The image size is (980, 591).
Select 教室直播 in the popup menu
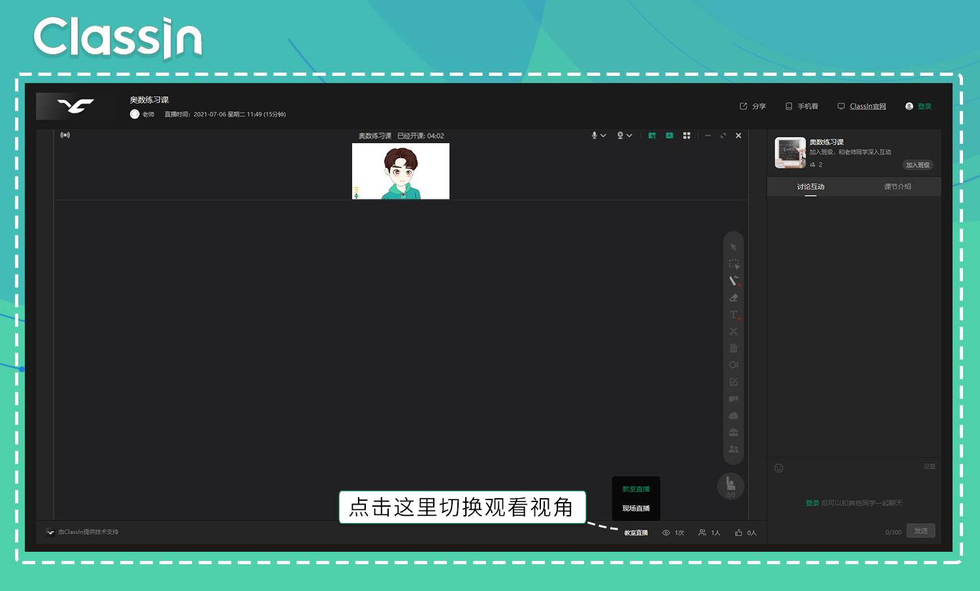636,489
